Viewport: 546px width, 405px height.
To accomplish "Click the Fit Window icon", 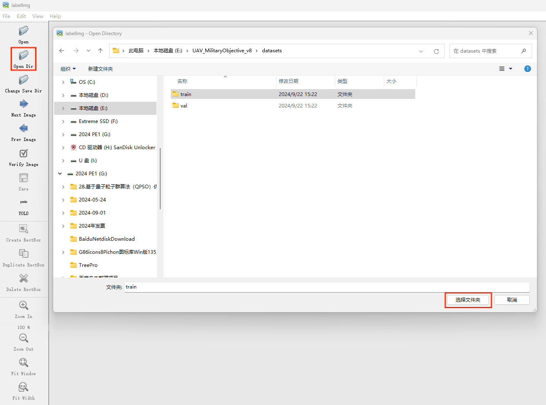I will click(24, 362).
